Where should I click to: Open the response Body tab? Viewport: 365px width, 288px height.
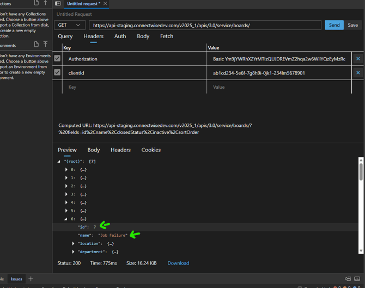pyautogui.click(x=94, y=150)
